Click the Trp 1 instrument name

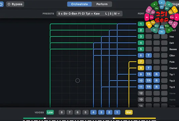172,74
